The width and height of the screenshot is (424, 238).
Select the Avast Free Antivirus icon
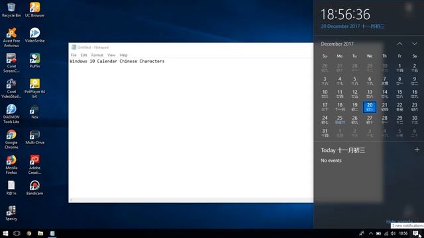[11, 37]
